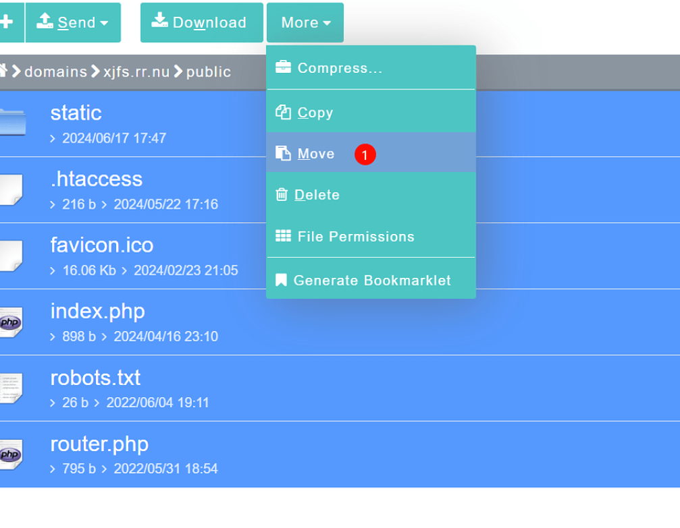The image size is (680, 528).
Task: Click the PHP icon of index.php
Action: pos(11,322)
